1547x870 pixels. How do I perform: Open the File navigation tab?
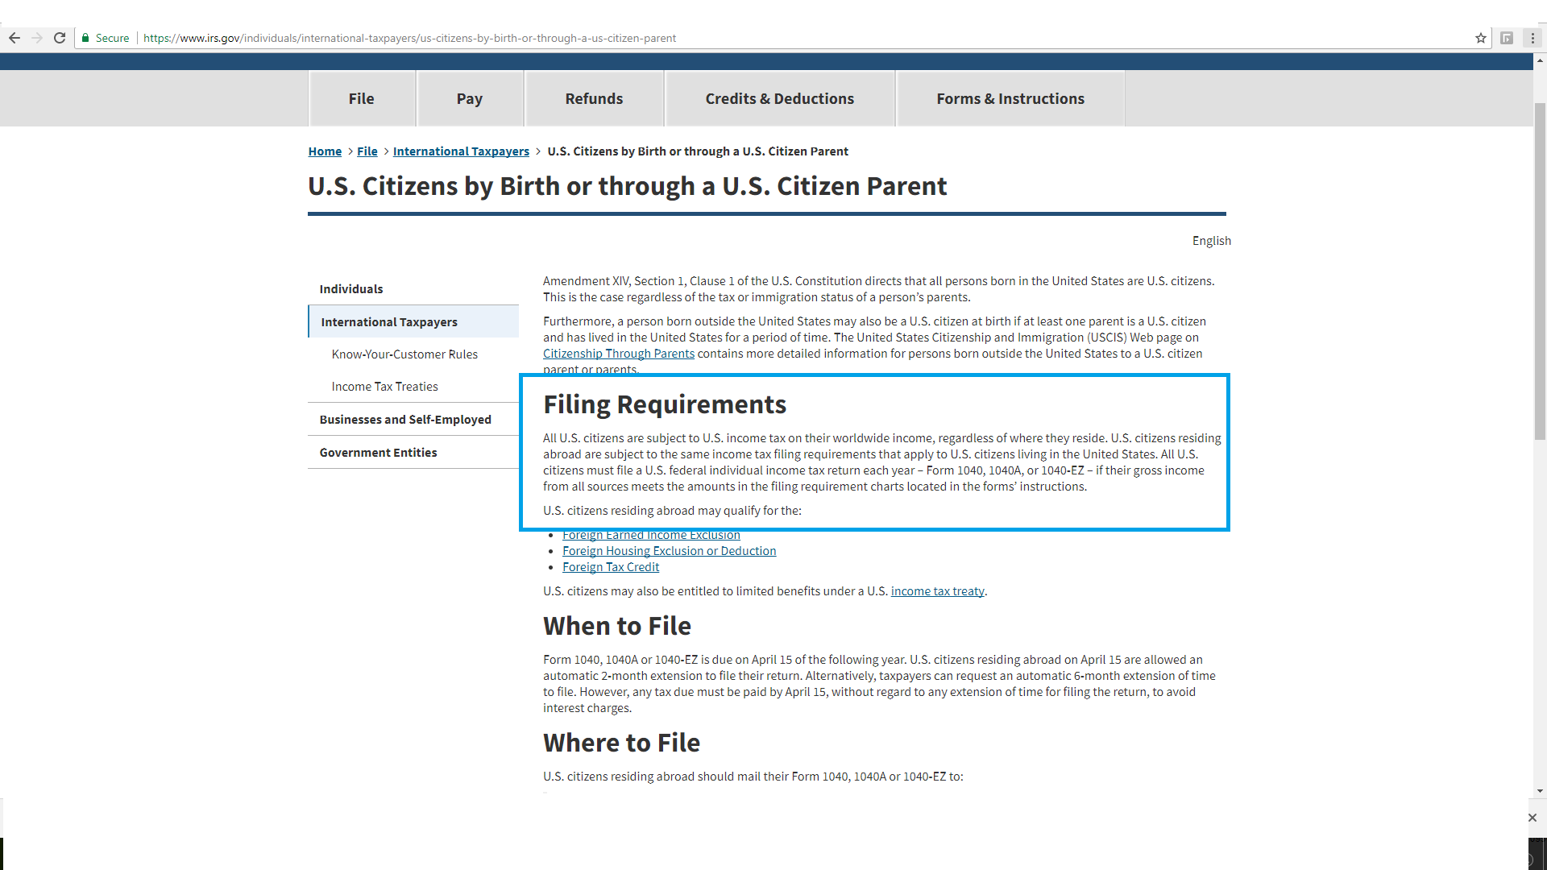tap(362, 98)
